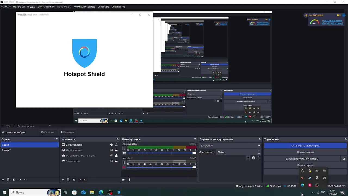Open Сервис menu

pos(103,7)
